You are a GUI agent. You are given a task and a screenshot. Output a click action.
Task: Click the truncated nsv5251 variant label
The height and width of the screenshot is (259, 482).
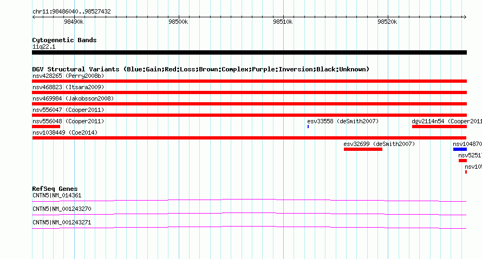click(x=470, y=155)
